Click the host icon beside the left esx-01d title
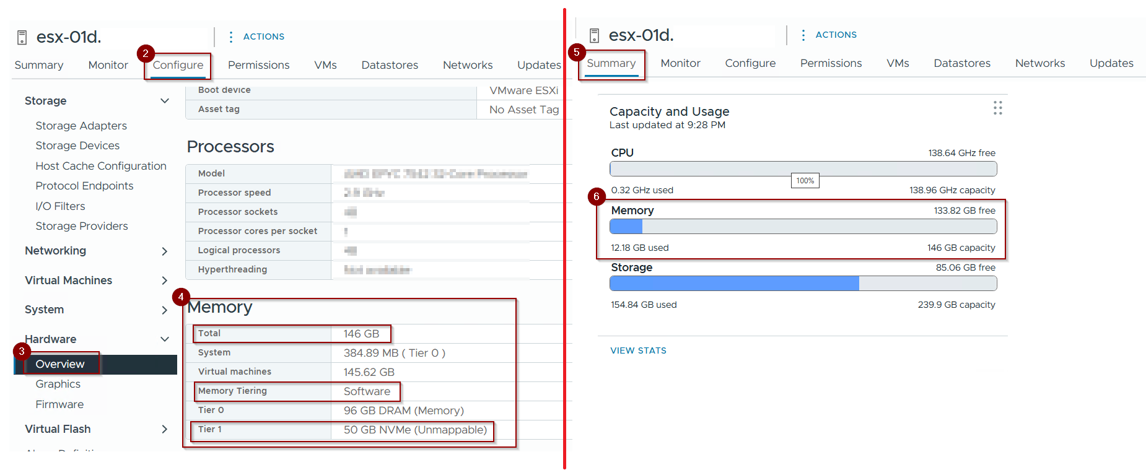1146x470 pixels. 22,38
